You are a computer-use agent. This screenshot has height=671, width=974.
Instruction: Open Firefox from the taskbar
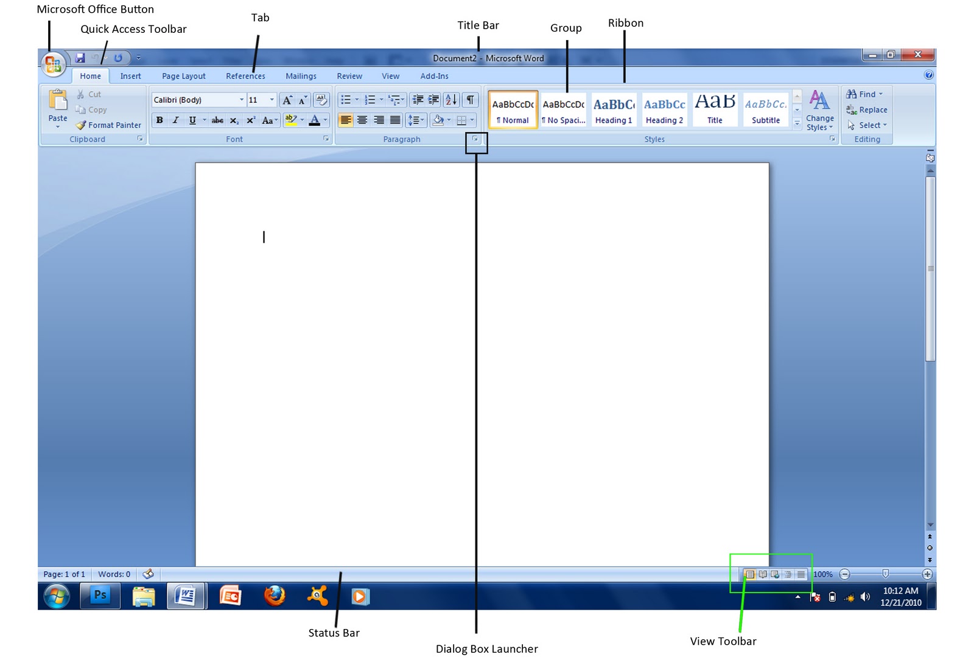(275, 596)
